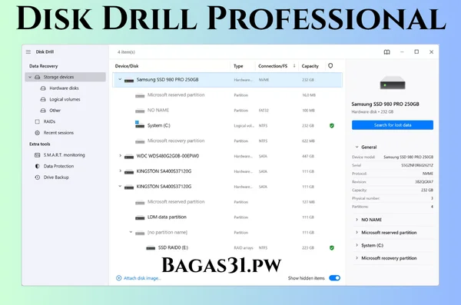Collapse the Samsung SSD 980 PRO row
This screenshot has width=461, height=305.
click(120, 79)
